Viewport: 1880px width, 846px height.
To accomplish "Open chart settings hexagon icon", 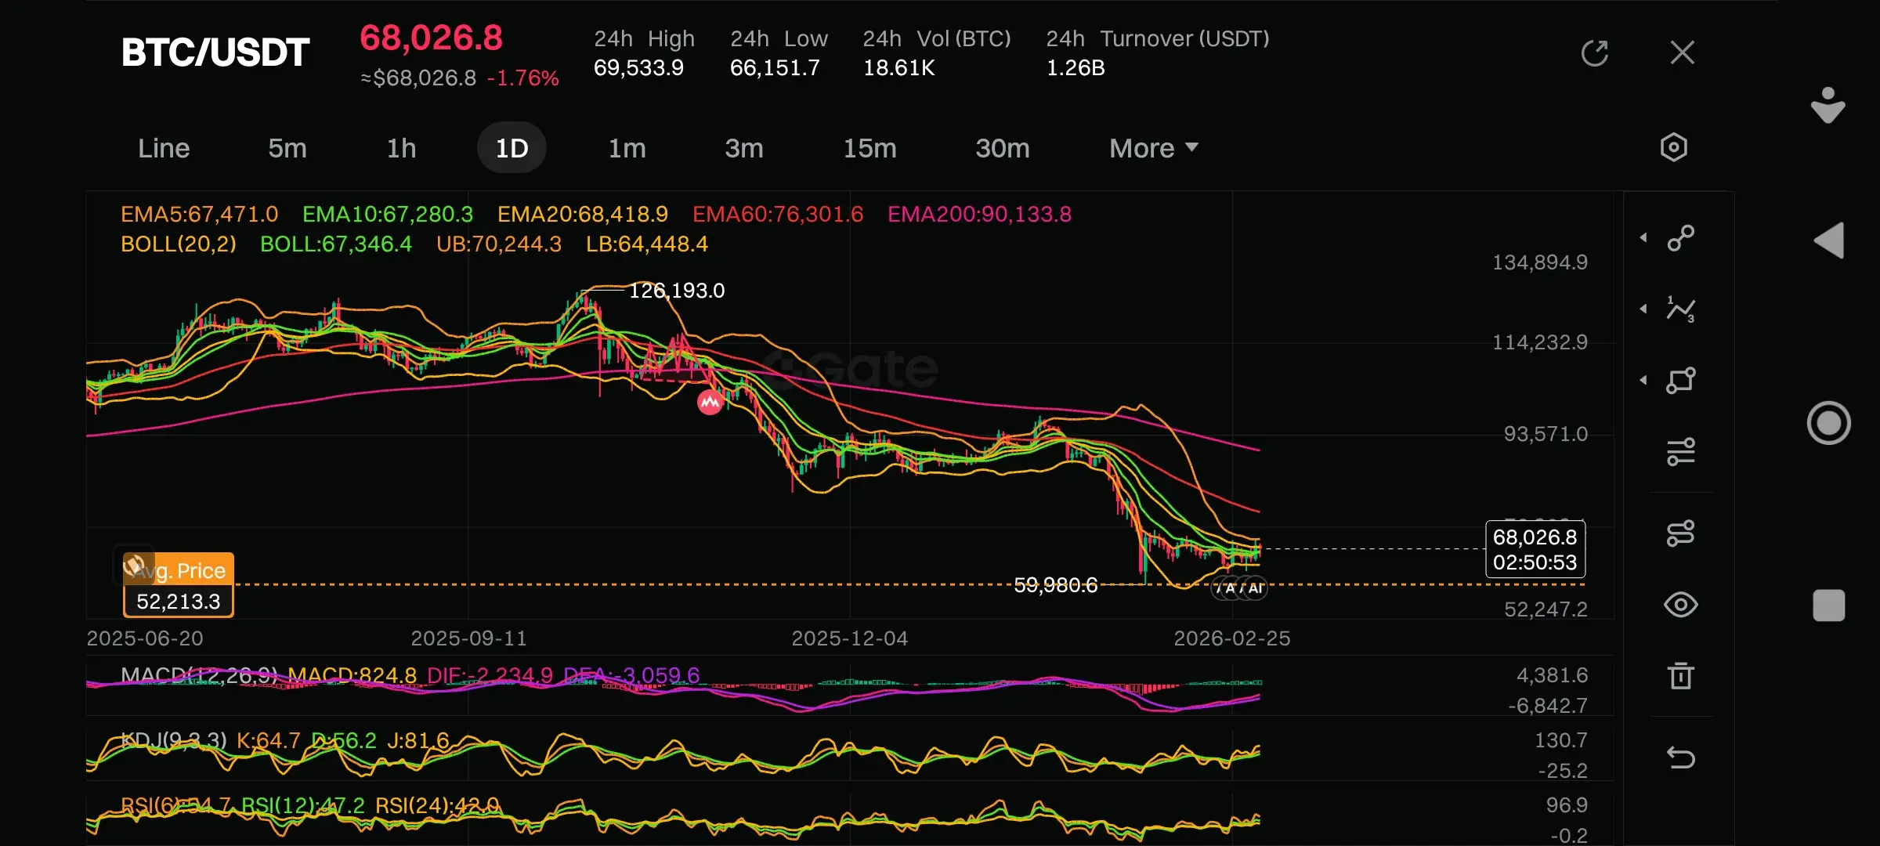I will 1673,147.
